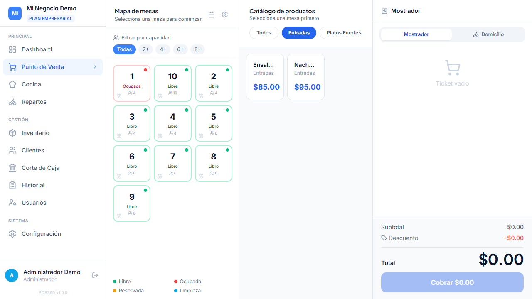The height and width of the screenshot is (299, 532).
Task: Click the discount tag icon next to Descuento
Action: click(x=384, y=238)
